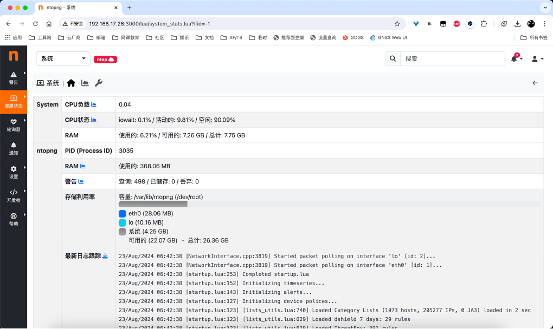
Task: Click the 不安全 security indicator
Action: [73, 24]
